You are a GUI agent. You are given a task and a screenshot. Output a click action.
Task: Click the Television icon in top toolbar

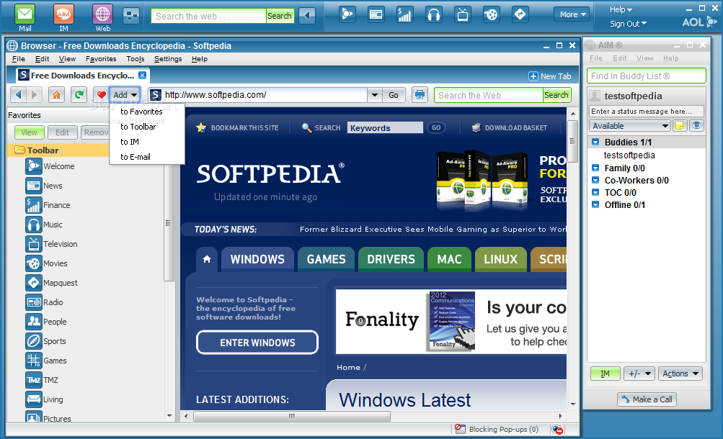click(462, 14)
